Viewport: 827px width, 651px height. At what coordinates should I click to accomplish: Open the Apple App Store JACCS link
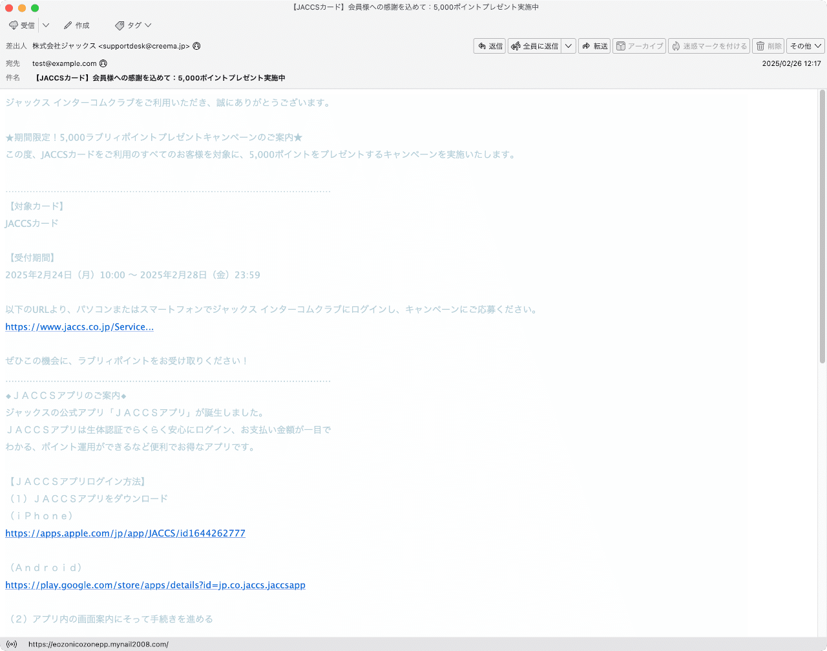125,533
